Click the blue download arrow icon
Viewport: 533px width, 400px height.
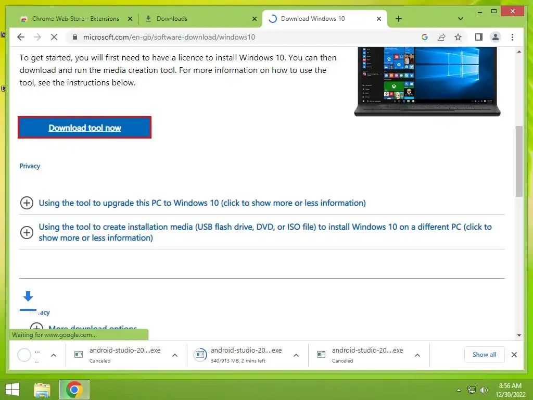[28, 296]
